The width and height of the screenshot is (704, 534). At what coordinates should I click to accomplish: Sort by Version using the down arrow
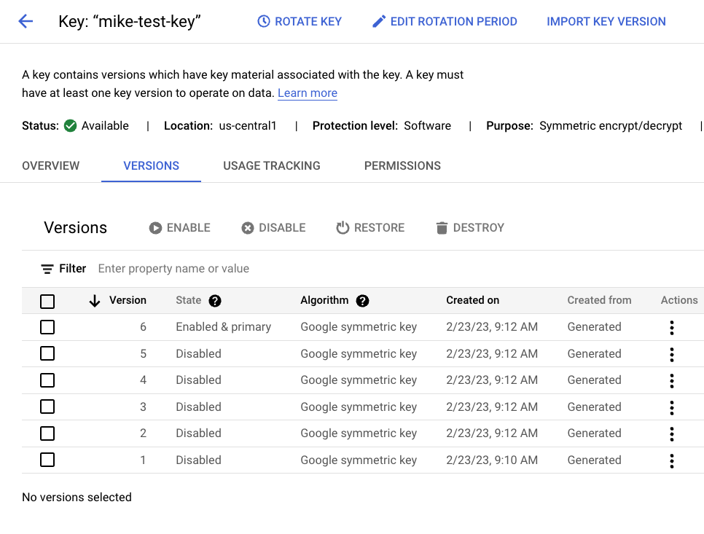point(94,301)
